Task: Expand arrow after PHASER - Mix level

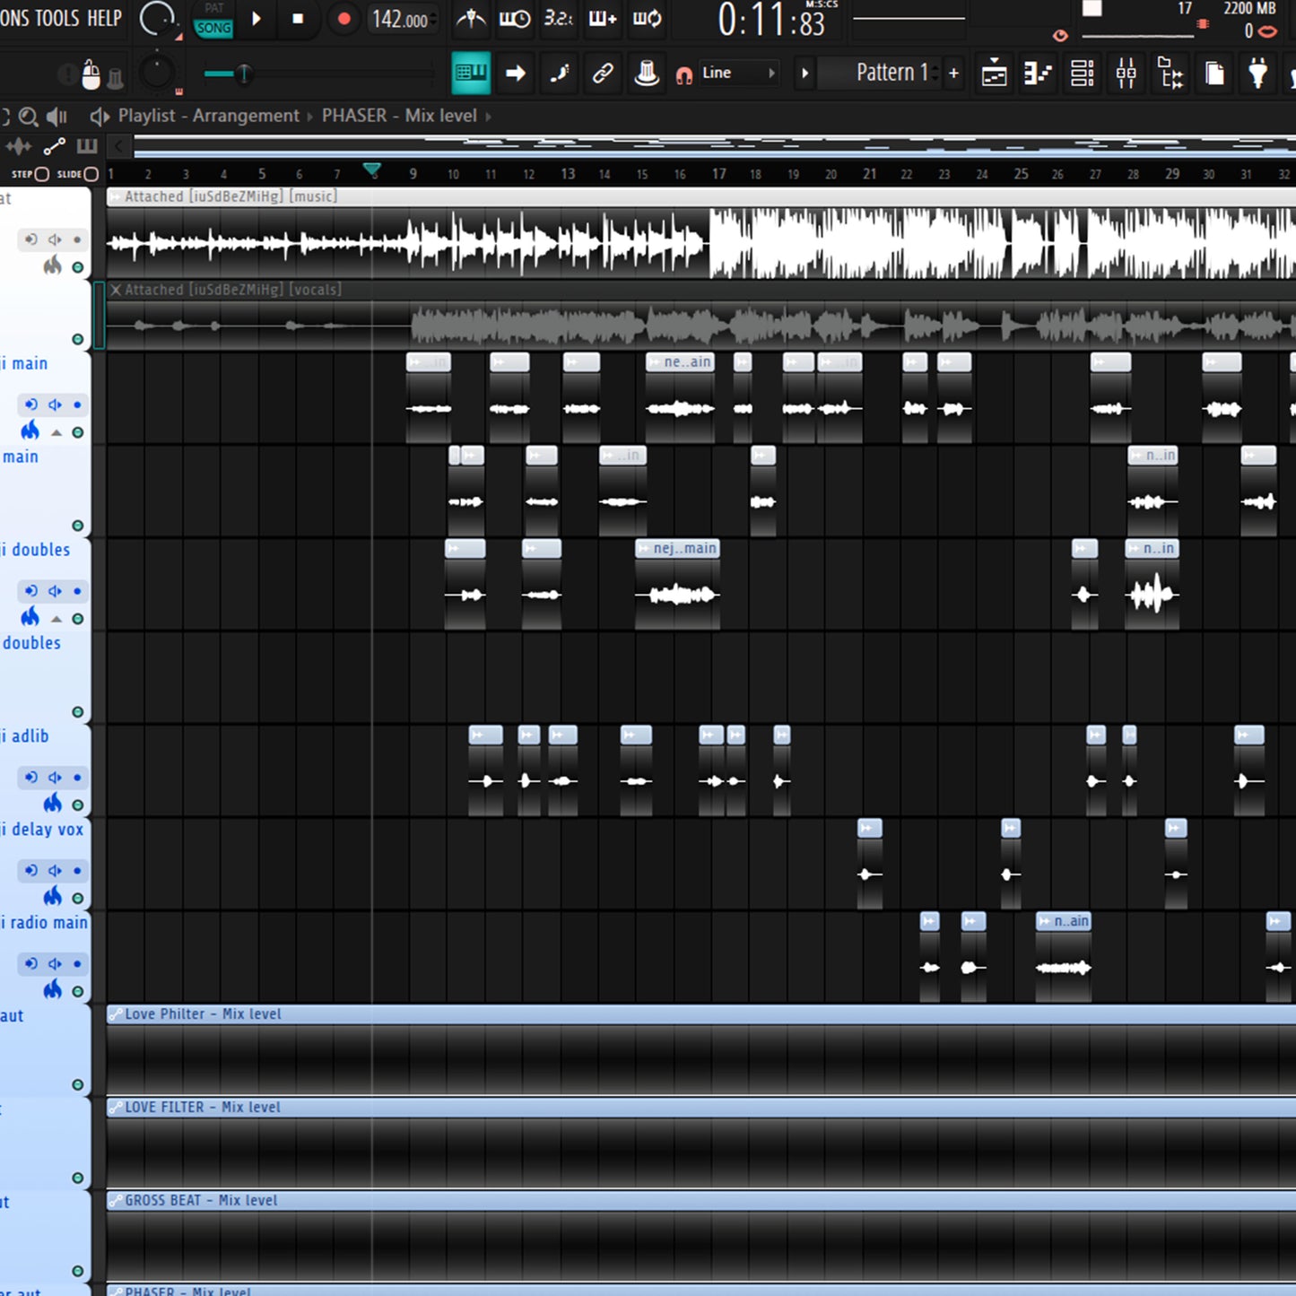Action: [489, 117]
